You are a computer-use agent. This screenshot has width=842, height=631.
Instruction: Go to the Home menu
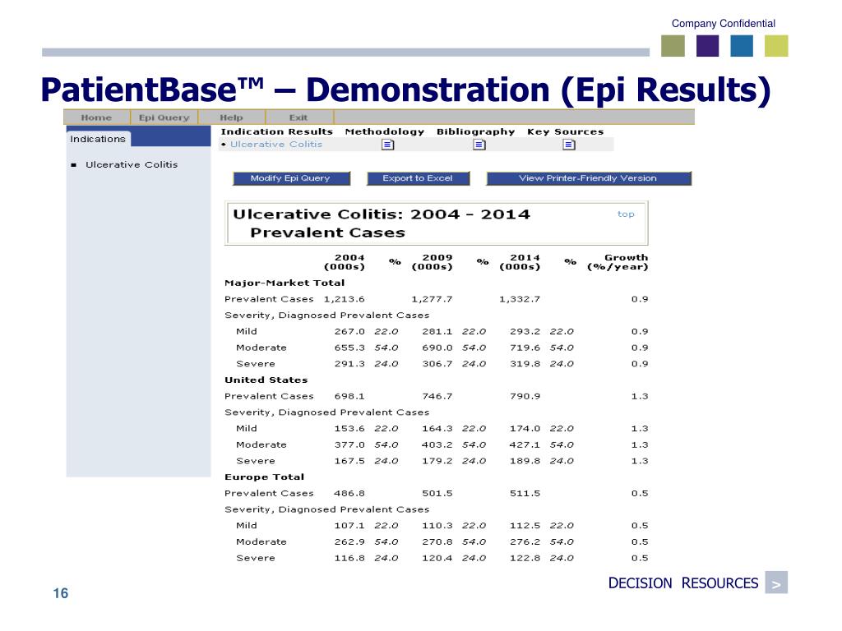[96, 117]
